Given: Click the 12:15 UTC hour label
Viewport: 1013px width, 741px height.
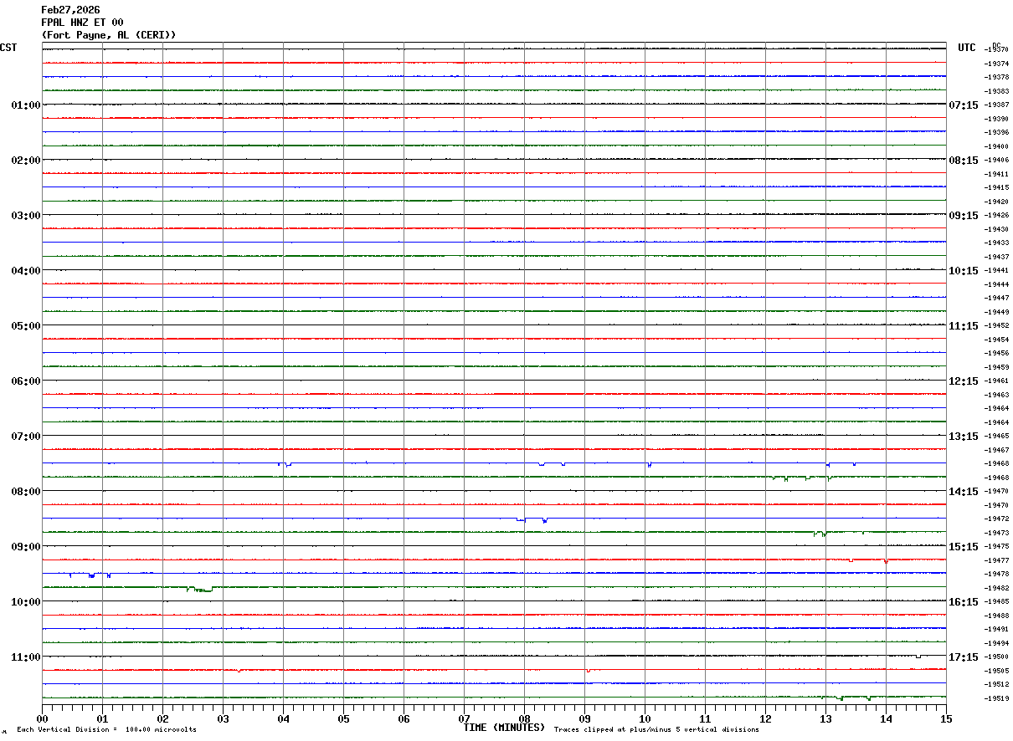Looking at the screenshot, I should point(963,381).
